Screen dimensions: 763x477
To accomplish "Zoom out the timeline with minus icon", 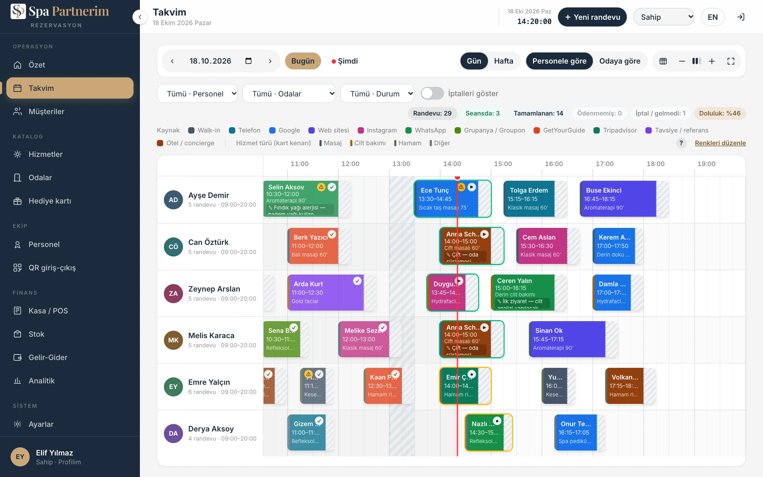I will [x=682, y=61].
